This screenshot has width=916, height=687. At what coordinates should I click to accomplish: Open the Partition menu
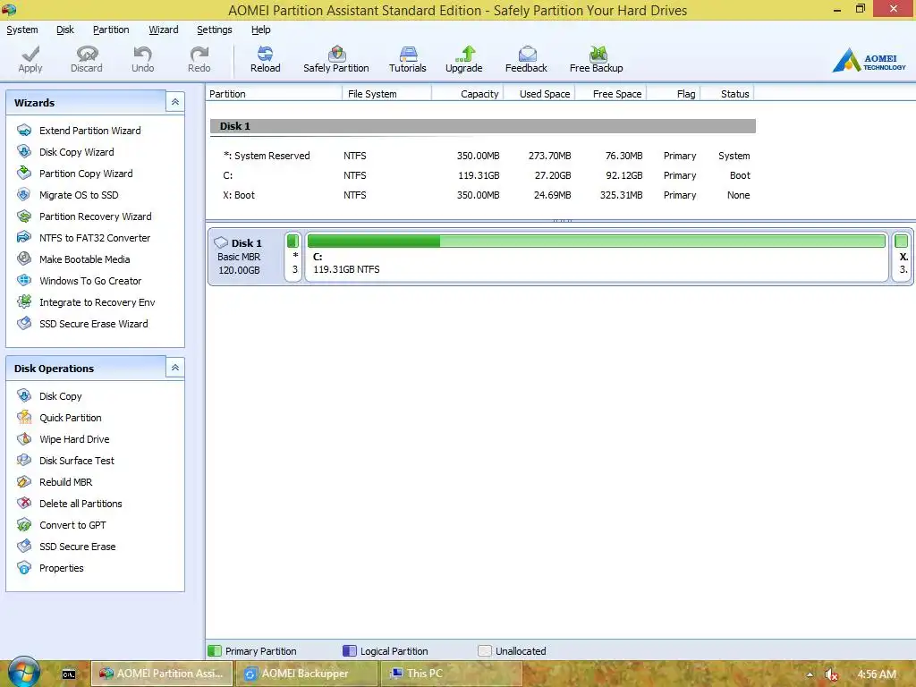pos(111,30)
